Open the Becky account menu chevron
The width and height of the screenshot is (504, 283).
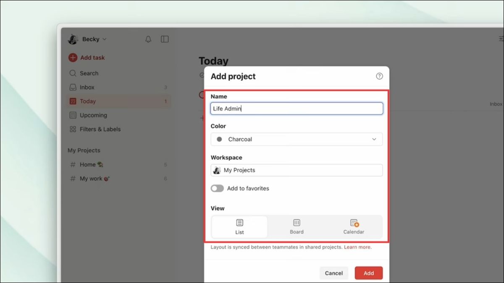[x=105, y=39]
